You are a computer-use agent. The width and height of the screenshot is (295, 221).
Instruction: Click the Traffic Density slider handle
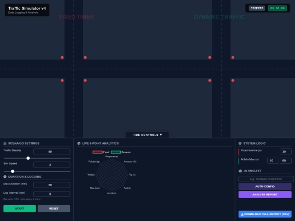tap(28, 158)
